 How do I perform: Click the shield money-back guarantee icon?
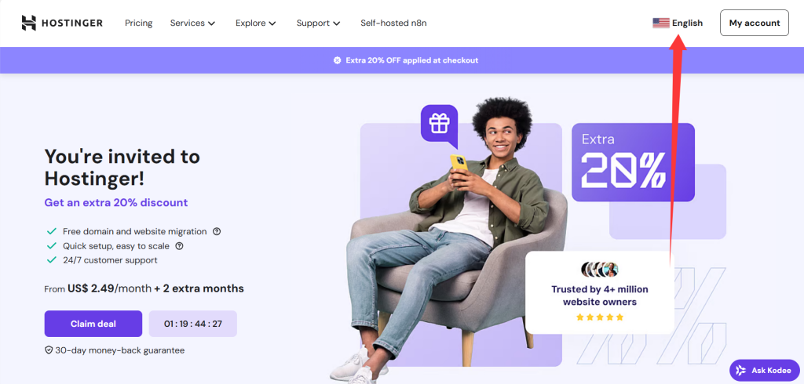point(49,351)
